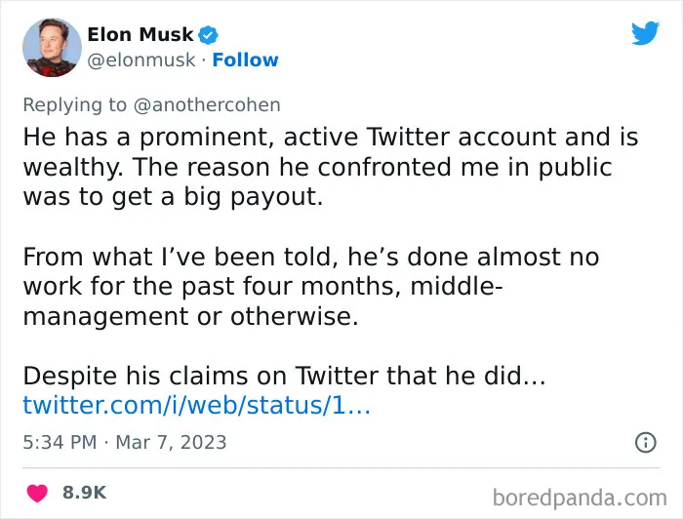Screen dimensions: 683x519
Task: Click the "Replying to" label text
Action: click(75, 105)
